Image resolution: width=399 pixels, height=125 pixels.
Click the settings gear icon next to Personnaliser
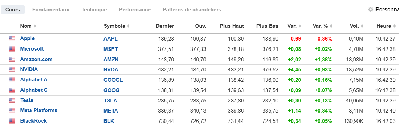[371, 10]
